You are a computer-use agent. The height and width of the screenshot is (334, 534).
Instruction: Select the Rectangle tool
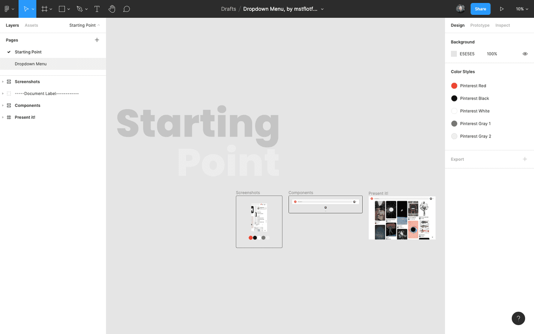coord(61,8)
